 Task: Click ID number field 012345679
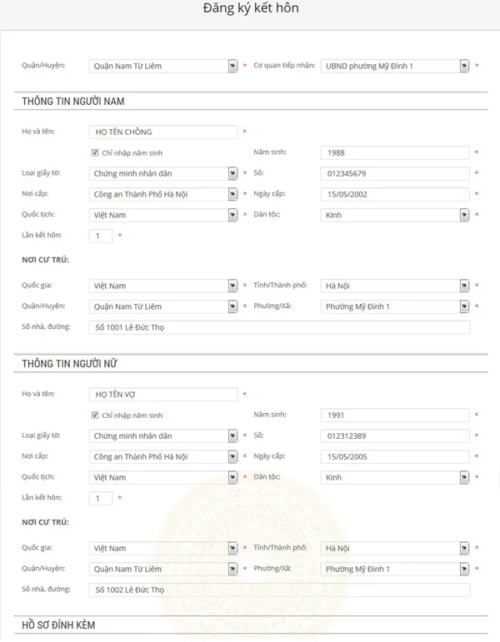click(395, 173)
